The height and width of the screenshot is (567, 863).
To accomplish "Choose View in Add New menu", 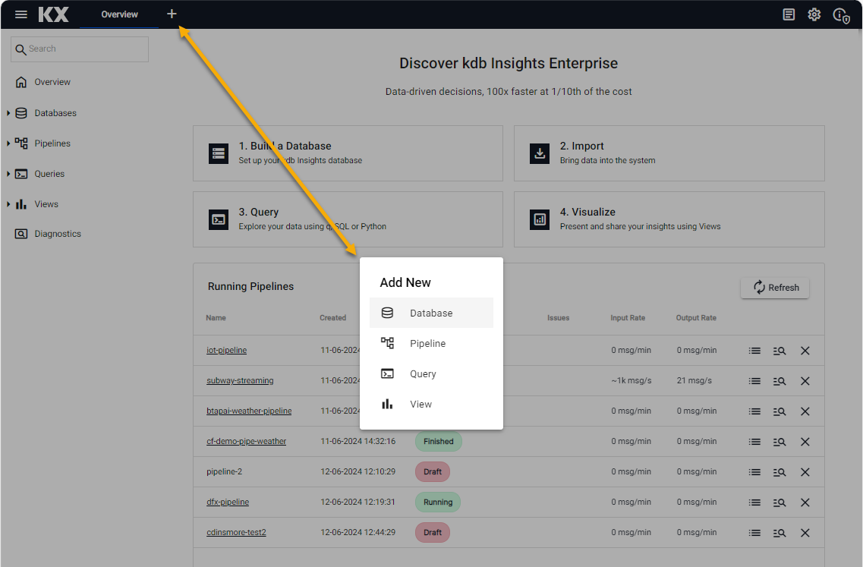I will (431, 404).
